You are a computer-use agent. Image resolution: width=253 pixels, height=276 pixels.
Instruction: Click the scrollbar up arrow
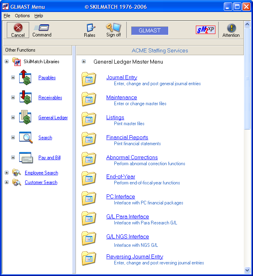pyautogui.click(x=247, y=24)
